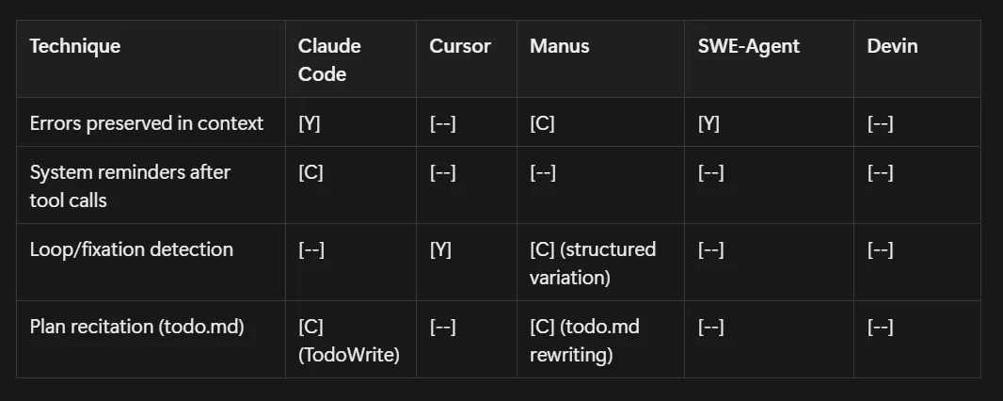1003x401 pixels.
Task: Click the Cursor column header
Action: pos(460,46)
